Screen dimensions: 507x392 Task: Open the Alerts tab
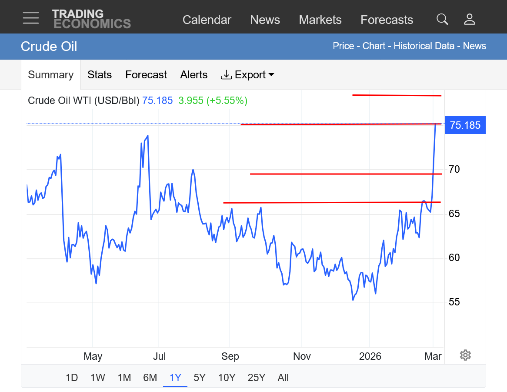[x=194, y=75]
